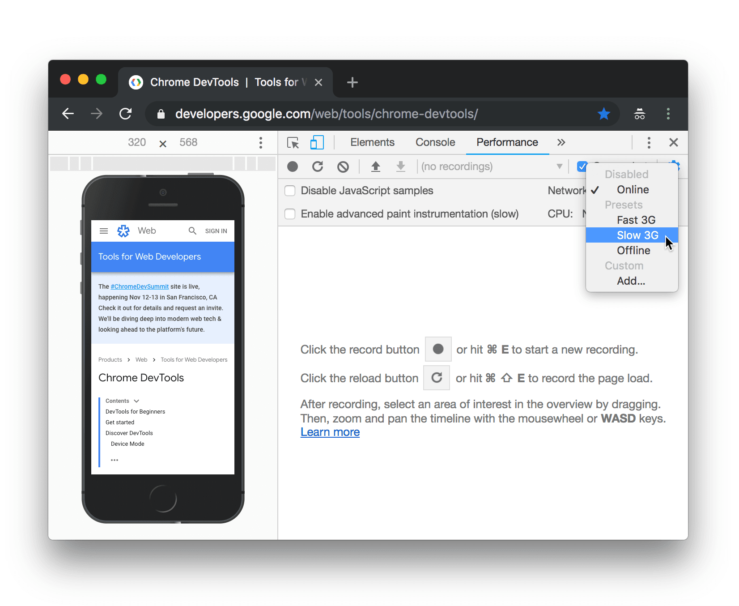Expand more DevTools tabs chevron
Viewport: 739px width, 606px height.
pos(561,143)
